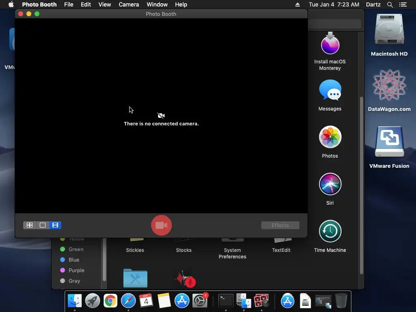Select System Preferences label in Finder window
This screenshot has width=416, height=312.
[x=232, y=253]
